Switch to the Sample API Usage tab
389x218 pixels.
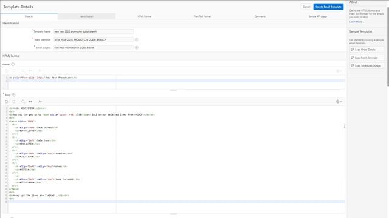pos(318,16)
